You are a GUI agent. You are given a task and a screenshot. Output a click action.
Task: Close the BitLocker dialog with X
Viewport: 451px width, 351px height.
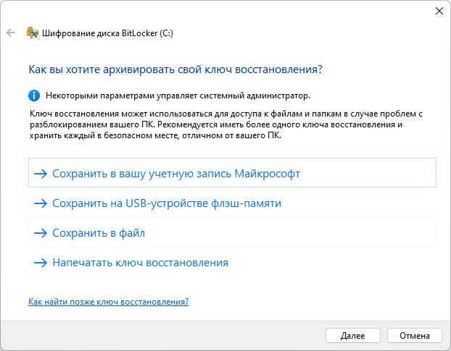(x=439, y=11)
